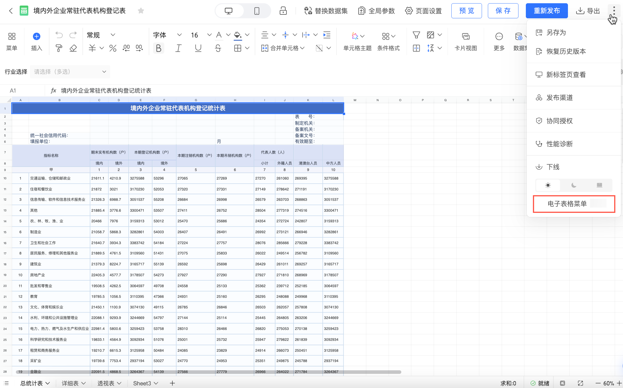Switch to mobile phone layout

(257, 11)
